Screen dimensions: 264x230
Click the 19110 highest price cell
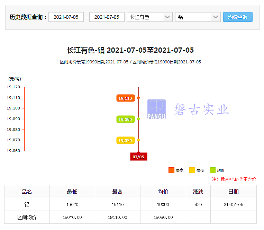click(x=118, y=204)
